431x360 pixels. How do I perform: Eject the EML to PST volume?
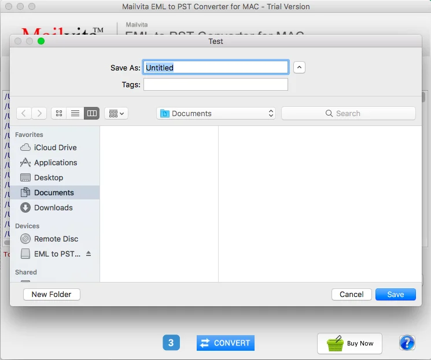(89, 254)
